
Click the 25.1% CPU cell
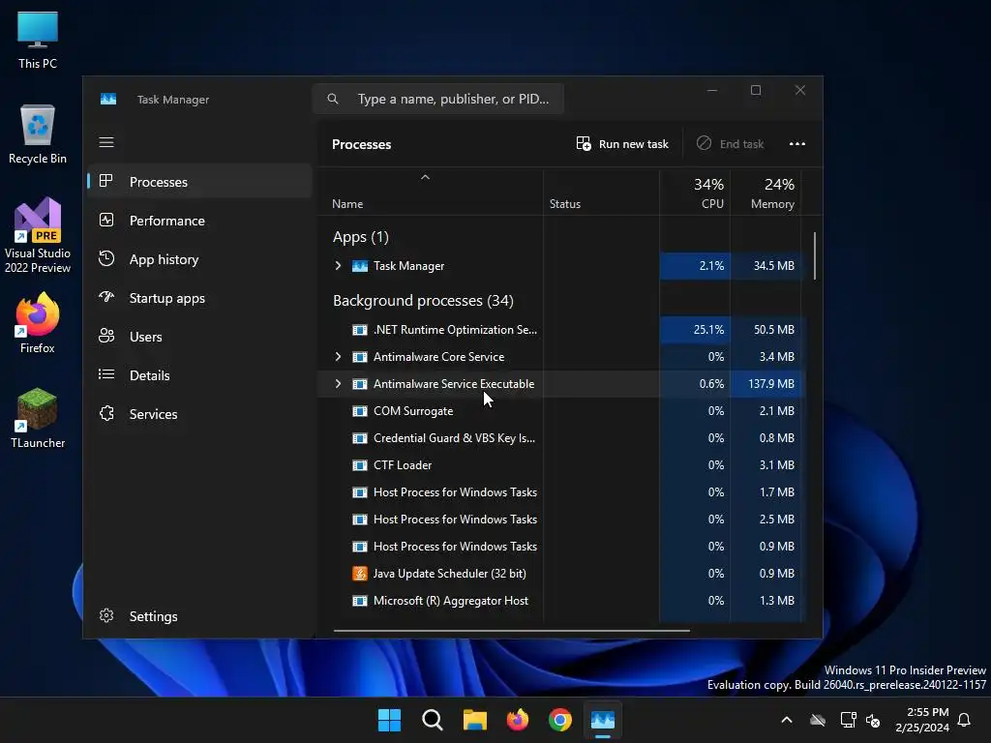pyautogui.click(x=695, y=330)
